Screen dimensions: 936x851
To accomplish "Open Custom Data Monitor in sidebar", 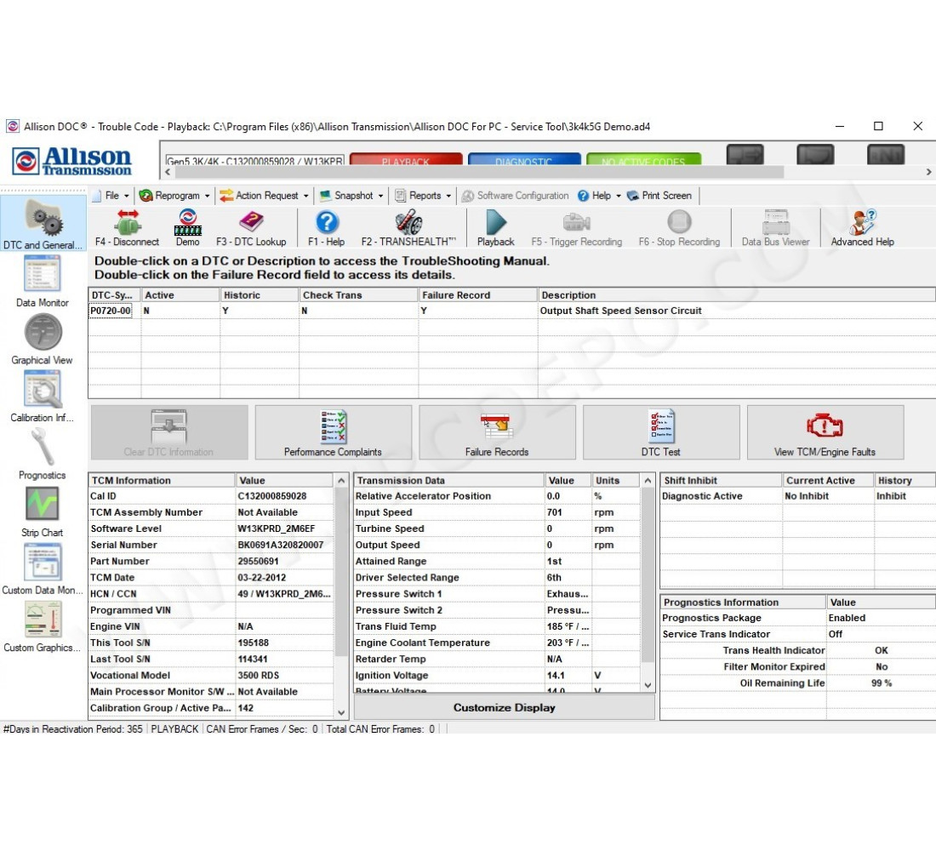I will pyautogui.click(x=43, y=568).
